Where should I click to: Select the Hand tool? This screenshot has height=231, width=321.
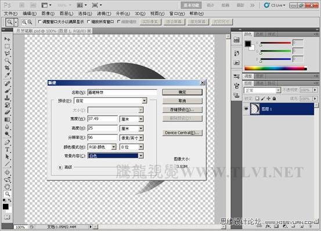7,186
